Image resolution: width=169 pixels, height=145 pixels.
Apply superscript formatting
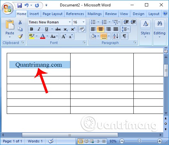point(73,29)
